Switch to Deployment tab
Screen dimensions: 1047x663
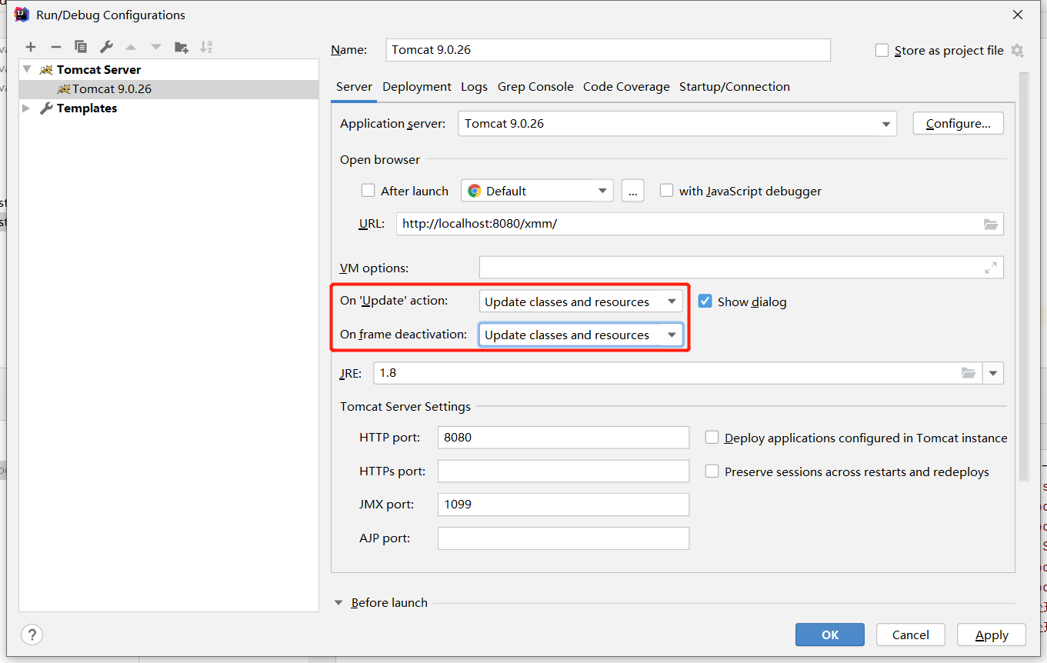417,87
